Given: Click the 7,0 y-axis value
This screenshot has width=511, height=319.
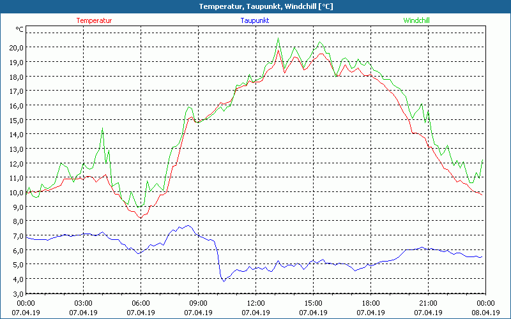Looking at the screenshot, I should [x=18, y=236].
